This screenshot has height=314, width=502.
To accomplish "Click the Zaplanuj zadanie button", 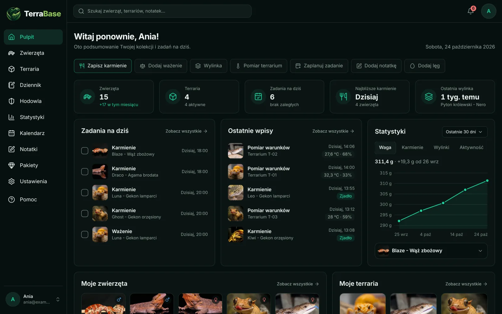I will pyautogui.click(x=319, y=66).
